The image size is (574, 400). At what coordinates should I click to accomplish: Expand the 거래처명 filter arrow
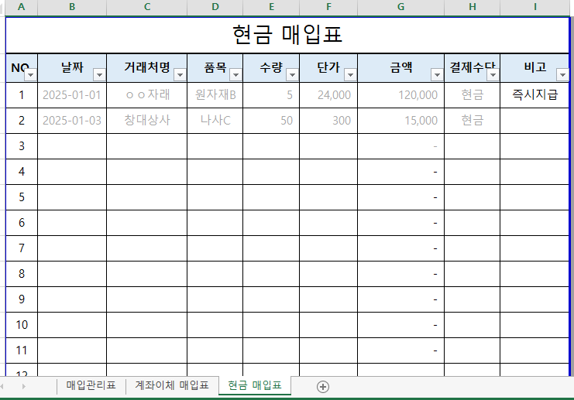pos(180,75)
